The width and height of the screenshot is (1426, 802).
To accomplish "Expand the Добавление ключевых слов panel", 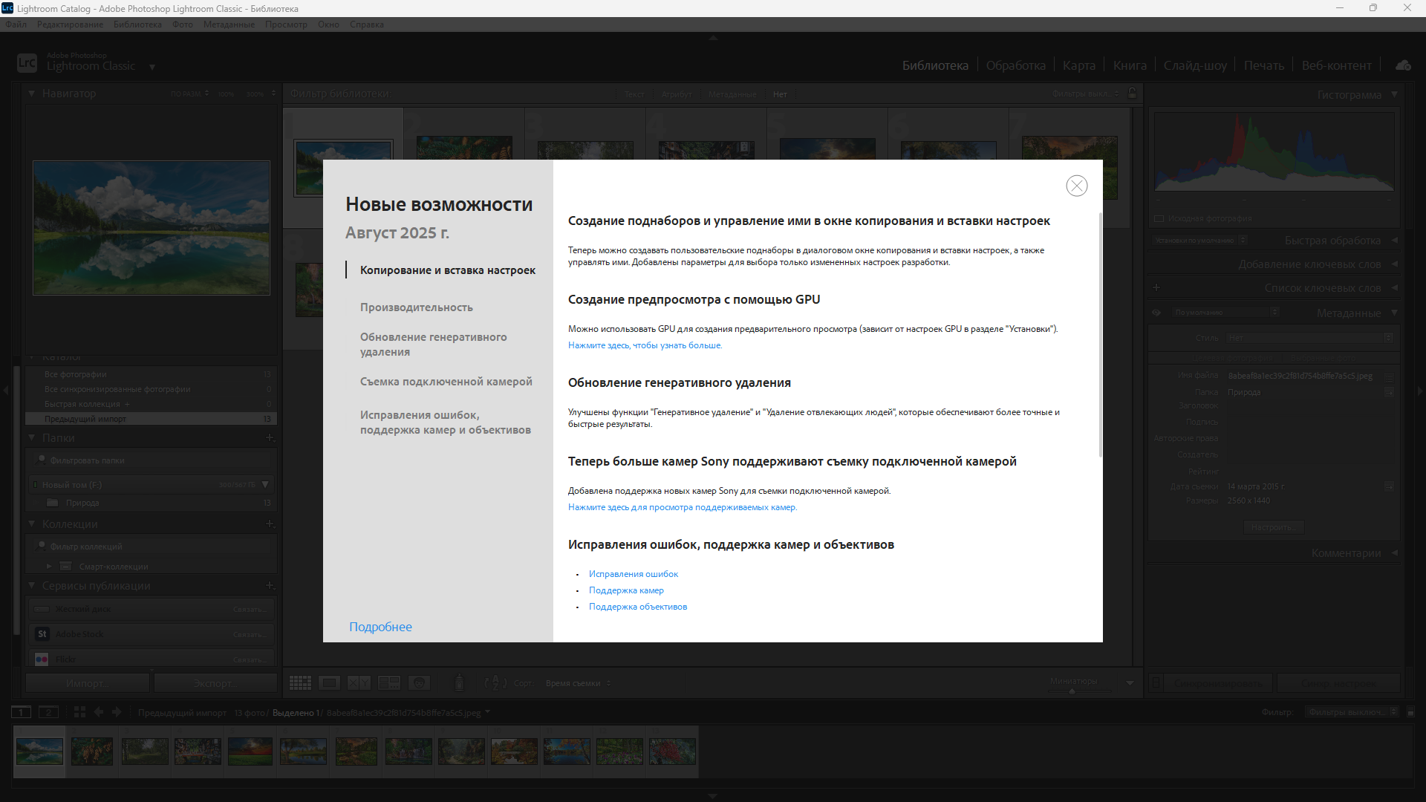I will [1394, 264].
